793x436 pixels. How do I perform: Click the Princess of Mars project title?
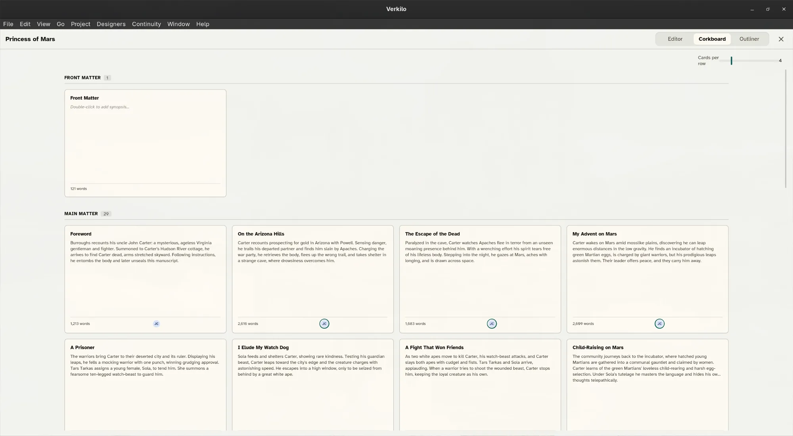click(x=30, y=39)
